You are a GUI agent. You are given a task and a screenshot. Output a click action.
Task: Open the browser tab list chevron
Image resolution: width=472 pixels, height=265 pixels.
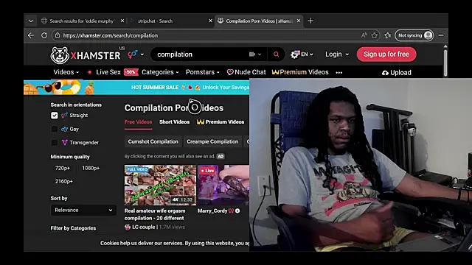pos(31,21)
